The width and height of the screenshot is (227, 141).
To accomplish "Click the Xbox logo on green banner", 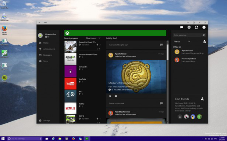I will tap(67, 33).
